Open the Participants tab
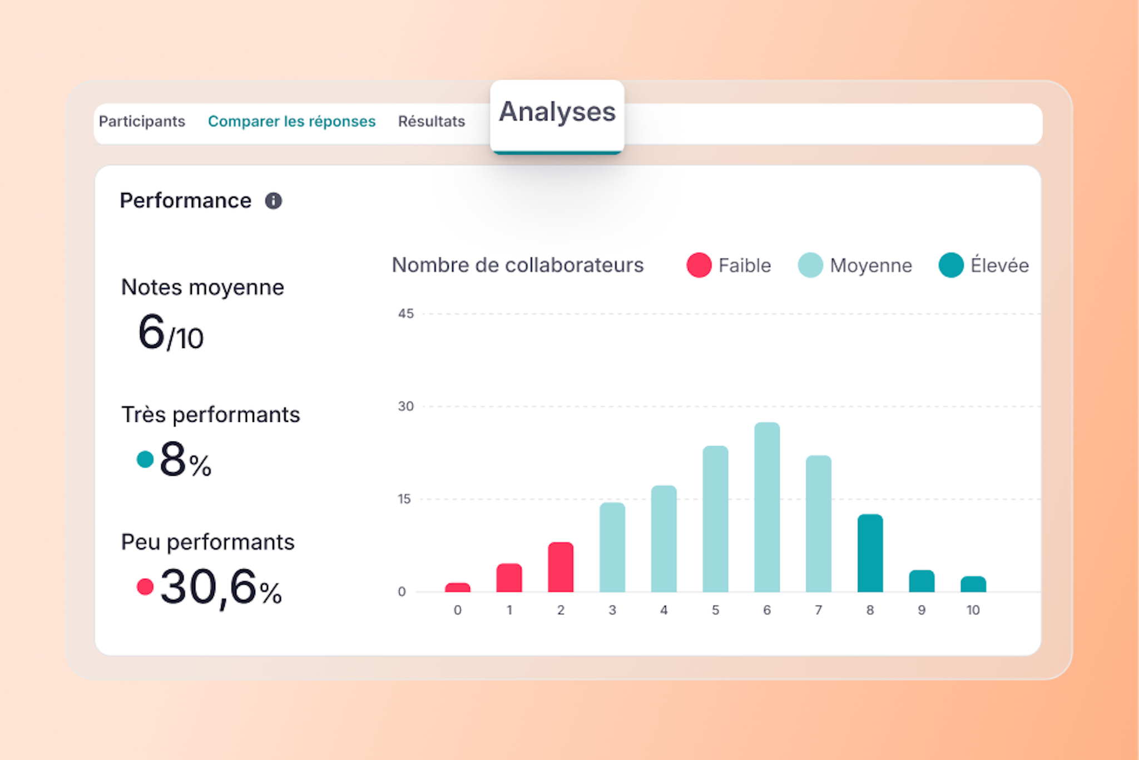 142,121
